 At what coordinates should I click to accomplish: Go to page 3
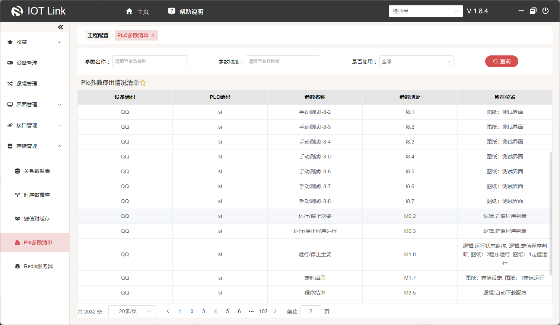[x=204, y=311]
